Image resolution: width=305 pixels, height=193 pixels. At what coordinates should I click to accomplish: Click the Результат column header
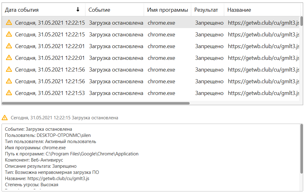click(x=206, y=10)
